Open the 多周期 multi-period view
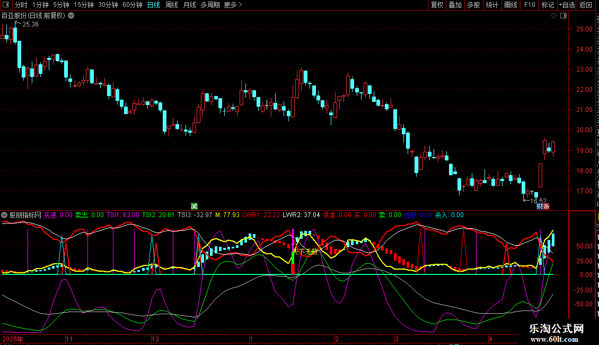 coord(210,5)
